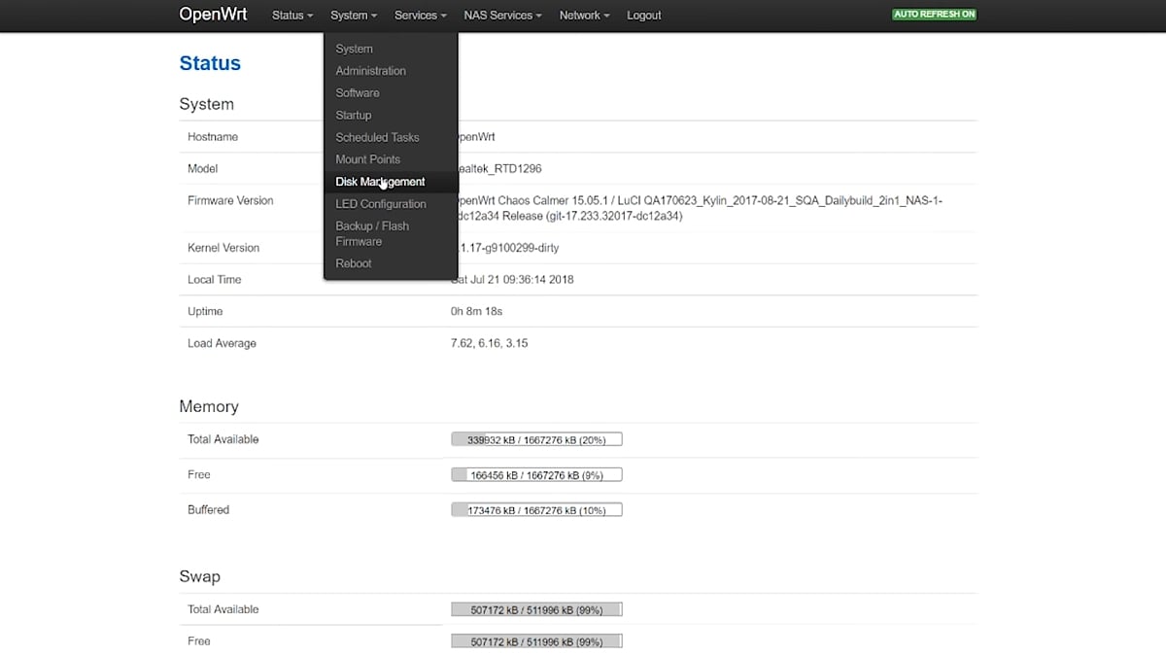Toggle the AUTO REFRESH ON switch
Screen dimensions: 1166x656
click(933, 15)
